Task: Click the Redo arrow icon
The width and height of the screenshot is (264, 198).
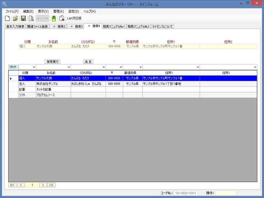Action: 46,18
